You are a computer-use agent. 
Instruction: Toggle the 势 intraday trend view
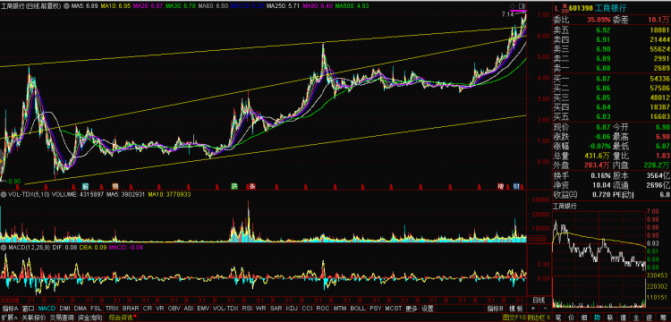click(597, 318)
